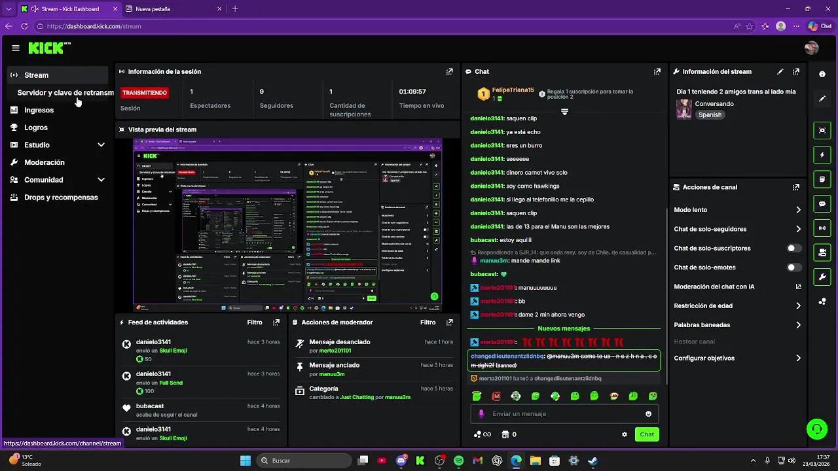838x471 pixels.
Task: Open Chat de solo-seguidores options arrow
Action: click(x=798, y=229)
